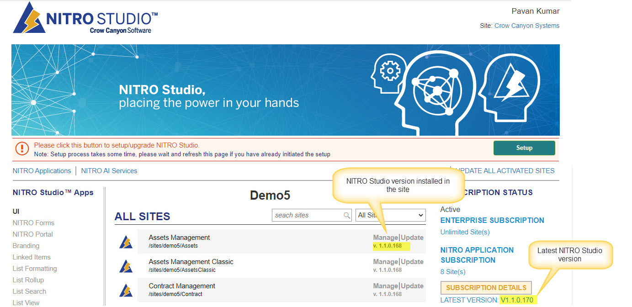Viewport: 632px width, 307px height.
Task: Click the Contract Management site icon
Action: (x=126, y=290)
